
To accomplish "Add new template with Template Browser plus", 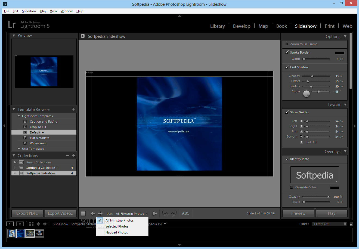I will pyautogui.click(x=74, y=109).
